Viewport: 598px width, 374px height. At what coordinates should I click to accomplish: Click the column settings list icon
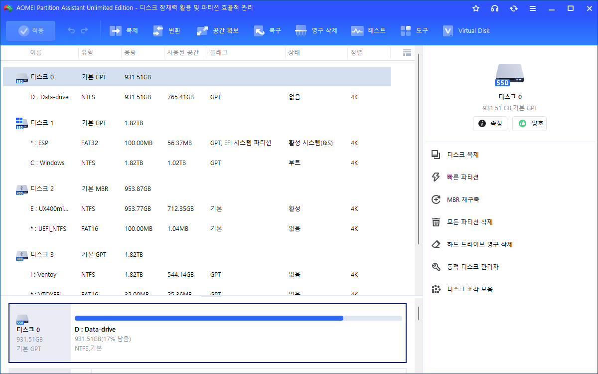click(x=407, y=52)
